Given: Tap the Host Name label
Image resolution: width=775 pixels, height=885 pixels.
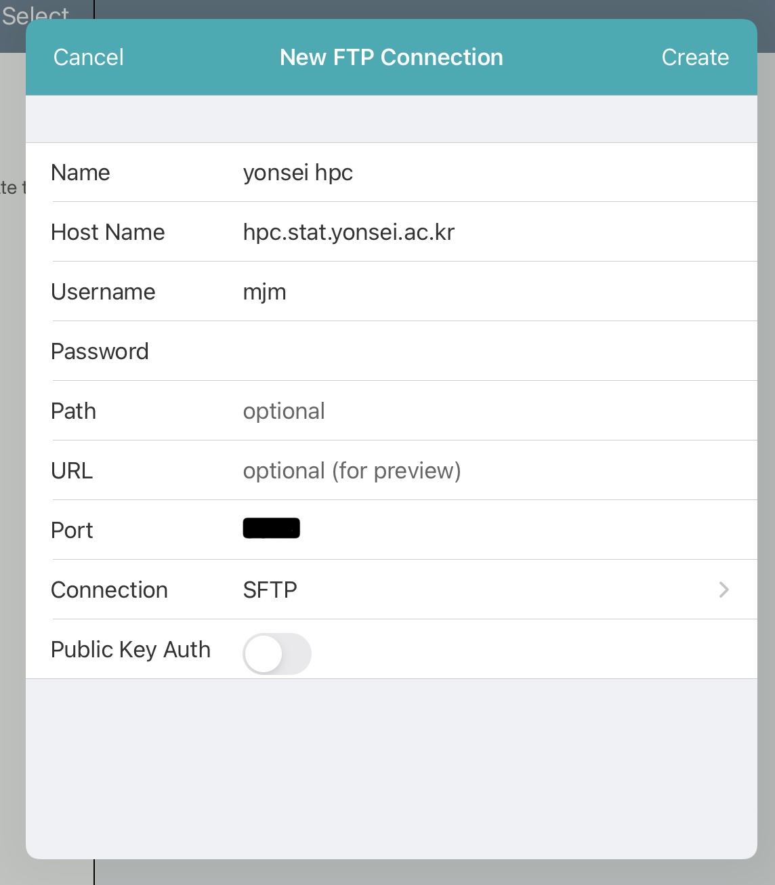Looking at the screenshot, I should [x=108, y=232].
